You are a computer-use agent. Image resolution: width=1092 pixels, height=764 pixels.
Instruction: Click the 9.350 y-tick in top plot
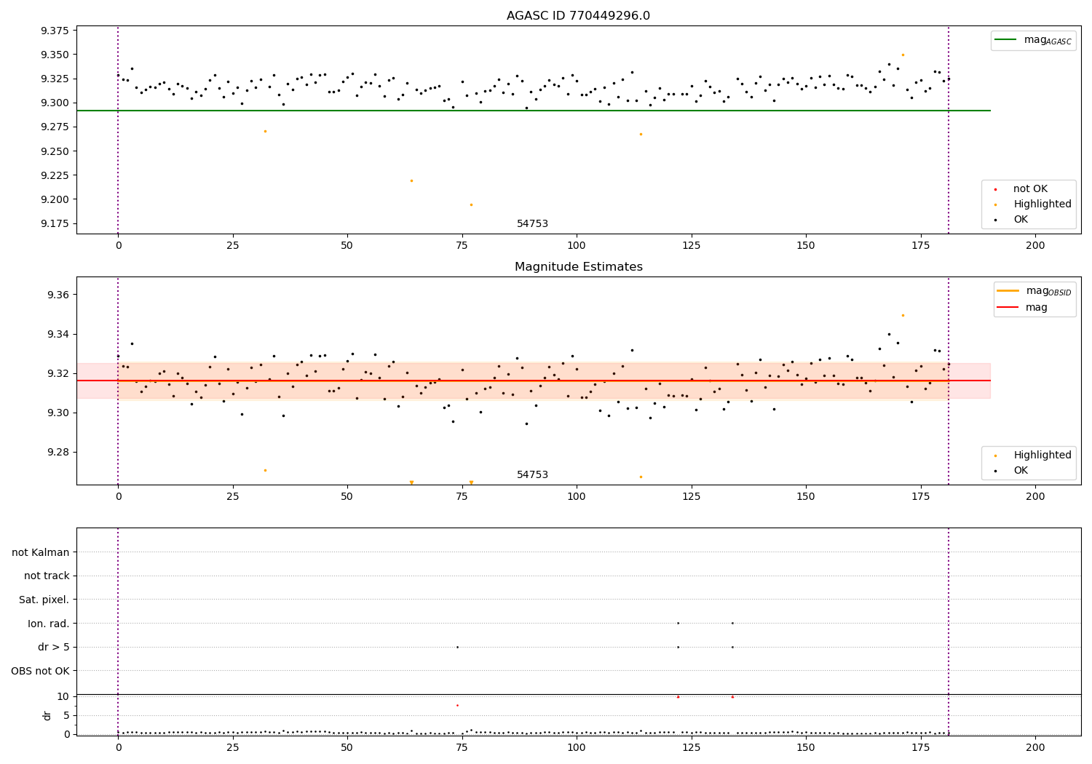[55, 55]
